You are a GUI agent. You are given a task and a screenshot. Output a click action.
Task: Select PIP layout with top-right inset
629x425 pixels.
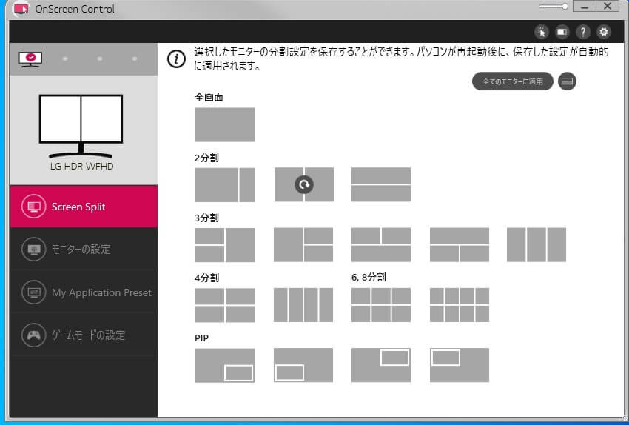[x=380, y=365]
